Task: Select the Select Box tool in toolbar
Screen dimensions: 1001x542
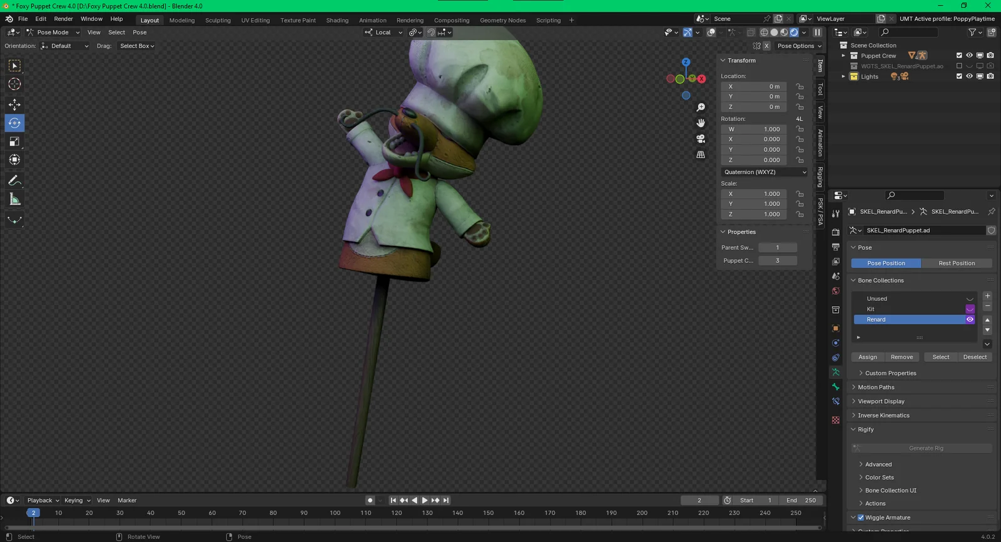Action: click(x=14, y=66)
